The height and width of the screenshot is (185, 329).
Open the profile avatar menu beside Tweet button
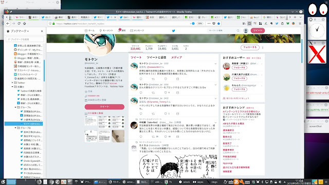(246, 31)
